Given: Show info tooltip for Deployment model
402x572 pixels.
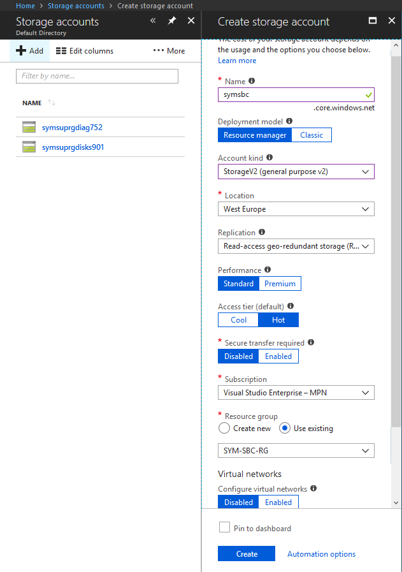Looking at the screenshot, I should 289,121.
